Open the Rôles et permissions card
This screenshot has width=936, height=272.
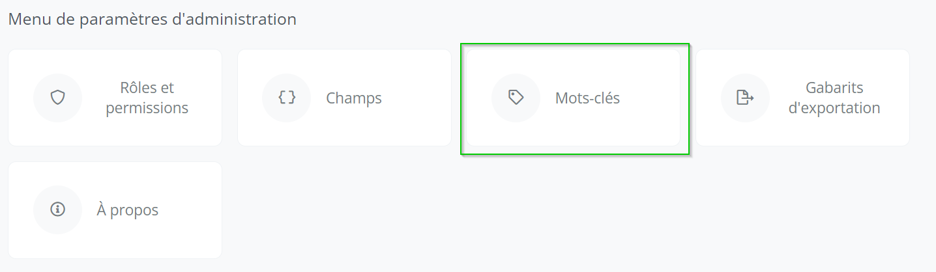(x=115, y=98)
